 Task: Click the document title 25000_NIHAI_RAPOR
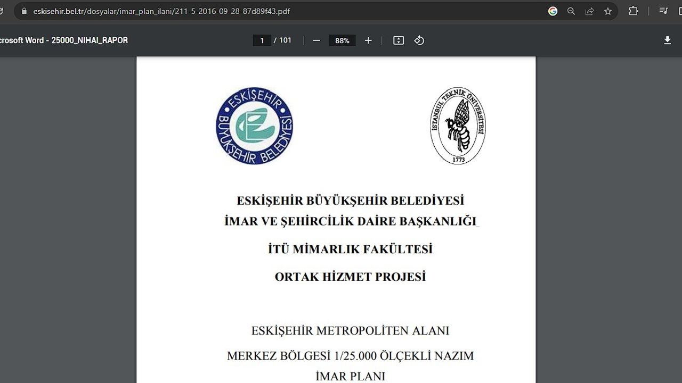(64, 40)
